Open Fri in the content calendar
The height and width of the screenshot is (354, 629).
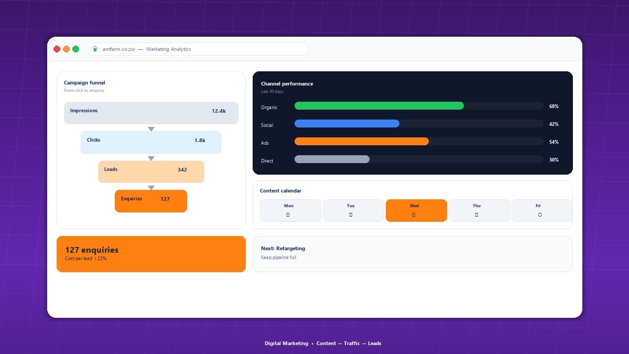pos(542,210)
